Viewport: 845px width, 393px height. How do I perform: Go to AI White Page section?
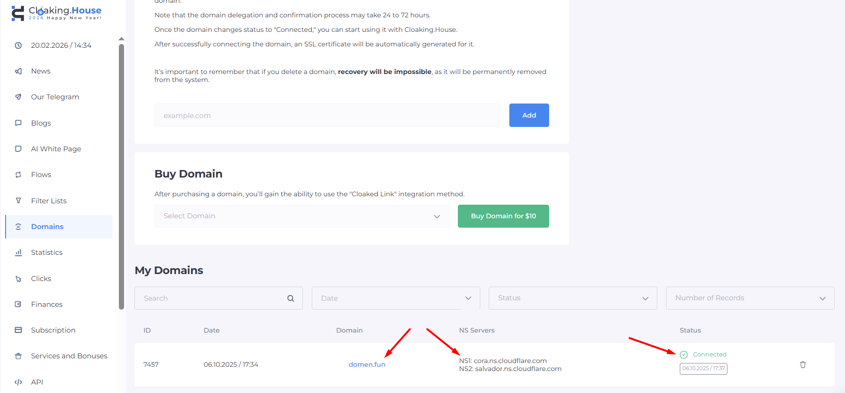[56, 149]
